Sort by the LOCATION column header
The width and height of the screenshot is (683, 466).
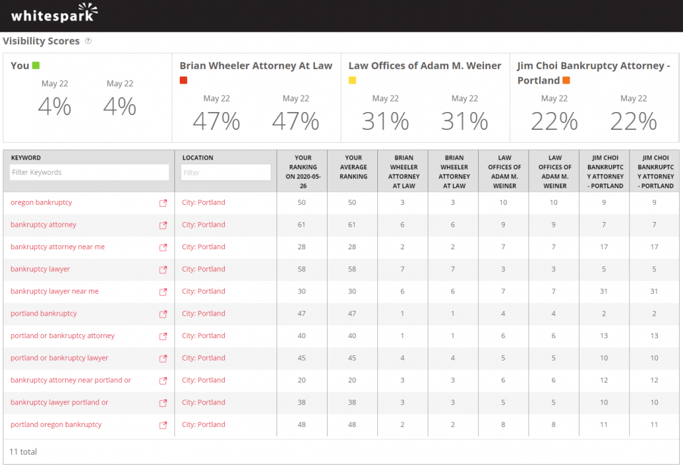(198, 158)
